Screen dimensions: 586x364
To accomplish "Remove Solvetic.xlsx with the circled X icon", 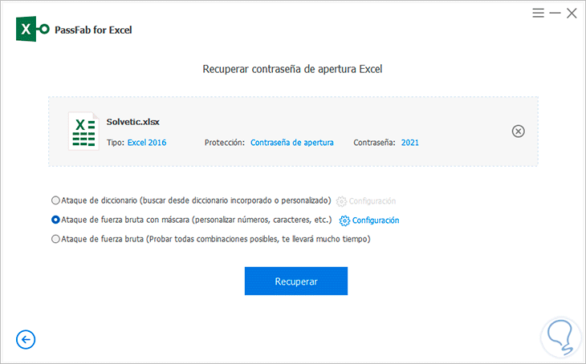I will [518, 131].
